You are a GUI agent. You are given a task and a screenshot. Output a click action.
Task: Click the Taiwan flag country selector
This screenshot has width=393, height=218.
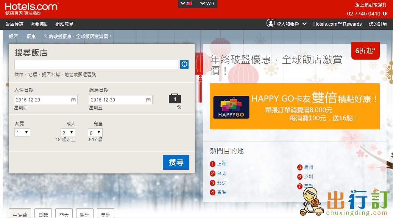click(x=187, y=3)
